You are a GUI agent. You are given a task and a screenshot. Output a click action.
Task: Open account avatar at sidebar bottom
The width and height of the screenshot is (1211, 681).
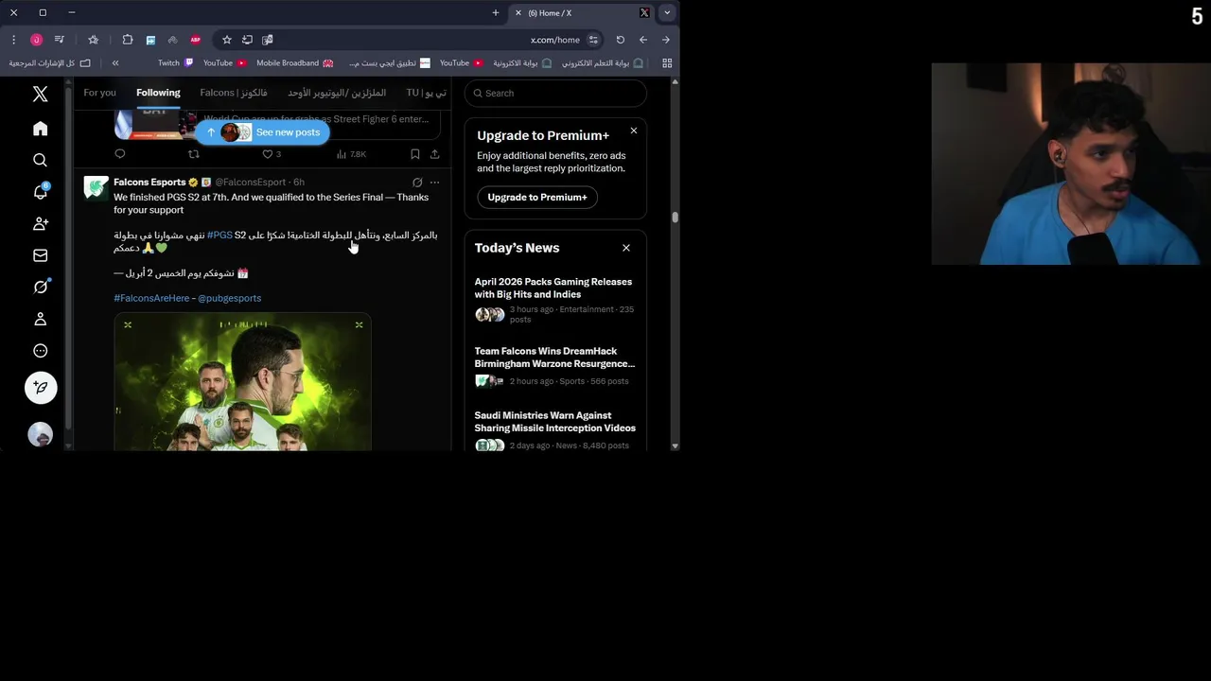(40, 434)
